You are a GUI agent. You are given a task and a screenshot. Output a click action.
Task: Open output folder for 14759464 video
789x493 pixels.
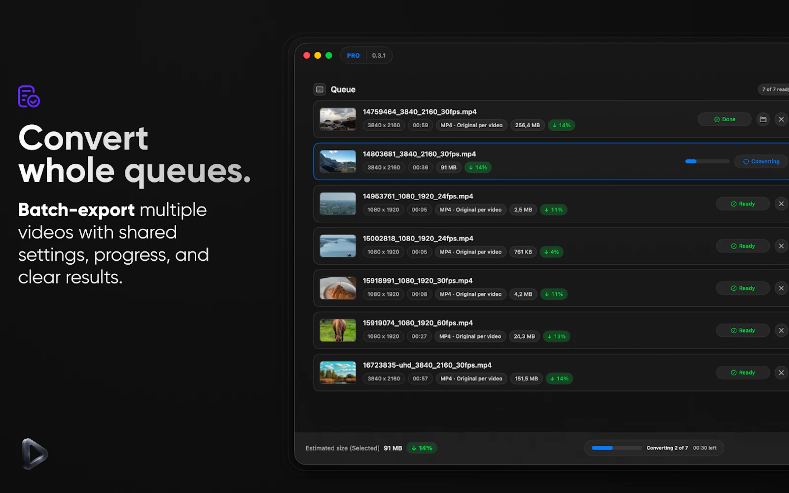763,119
